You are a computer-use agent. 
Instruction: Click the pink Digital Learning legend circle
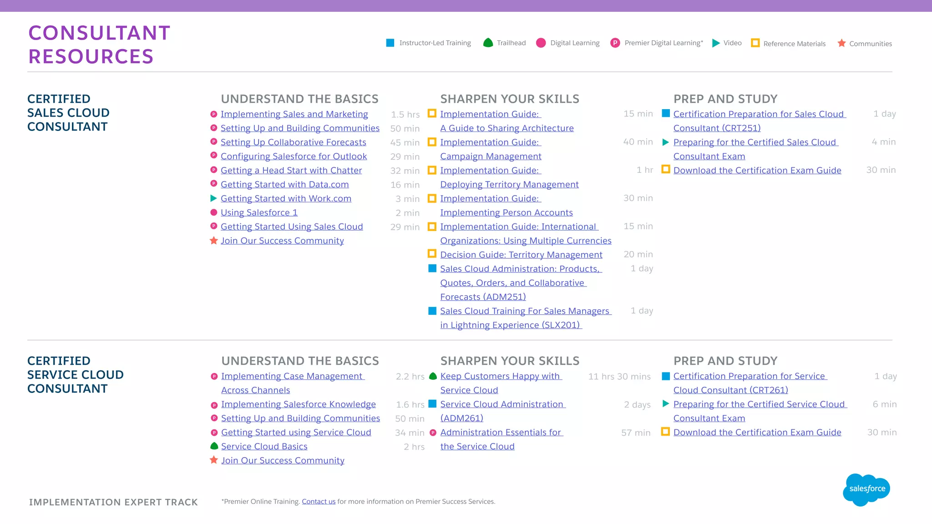coord(541,43)
